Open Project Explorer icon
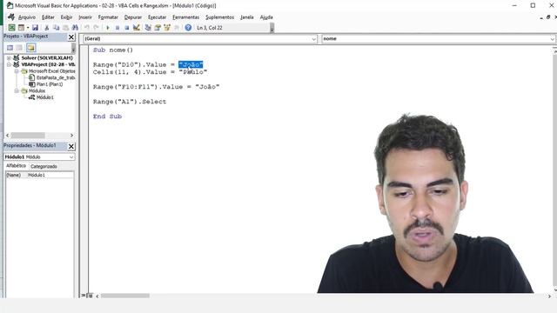The height and width of the screenshot is (313, 557). click(148, 28)
